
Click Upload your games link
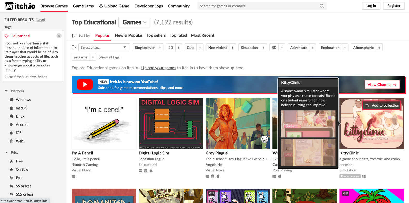(x=158, y=68)
